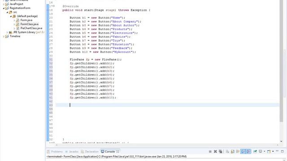
Task: Click the Open Console icon
Action: click(x=269, y=151)
